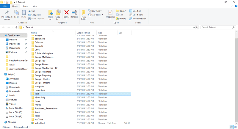Image resolution: width=238 pixels, height=129 pixels.
Task: Open Network in navigation pane
Action: click(x=12, y=122)
